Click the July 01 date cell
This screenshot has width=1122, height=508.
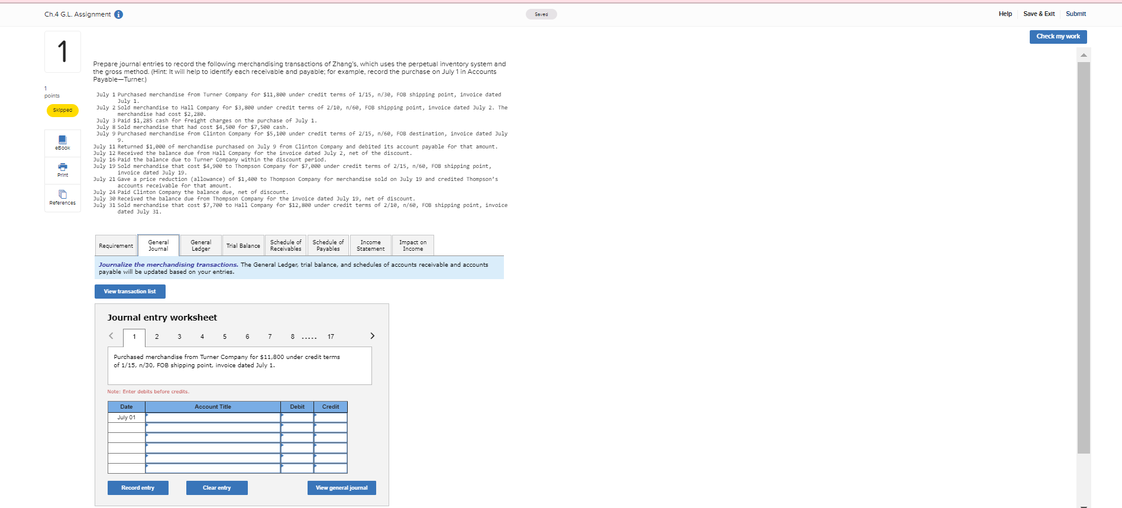click(127, 418)
